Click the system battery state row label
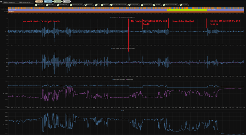 tap(4, 8)
